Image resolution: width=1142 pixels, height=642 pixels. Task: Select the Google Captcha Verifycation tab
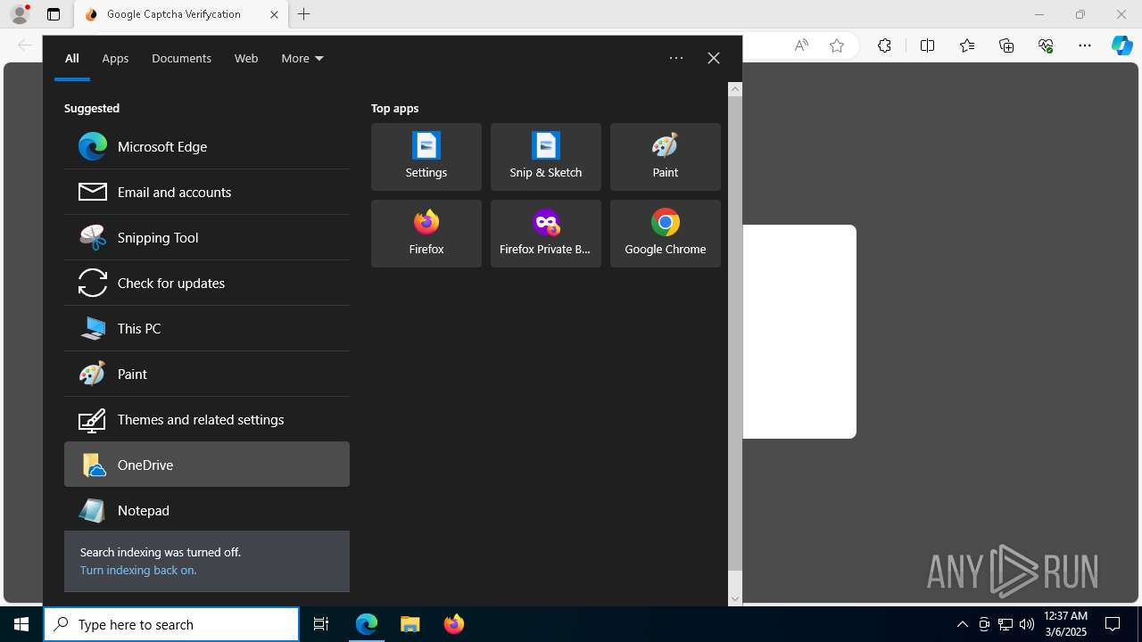[181, 14]
